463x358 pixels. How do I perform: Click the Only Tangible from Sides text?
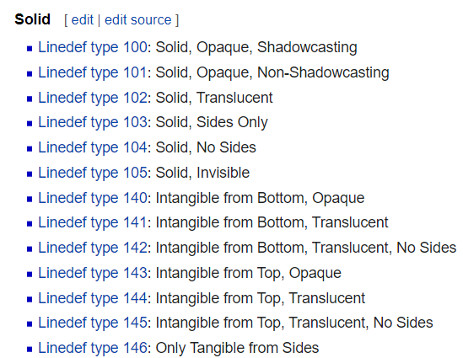pyautogui.click(x=237, y=348)
